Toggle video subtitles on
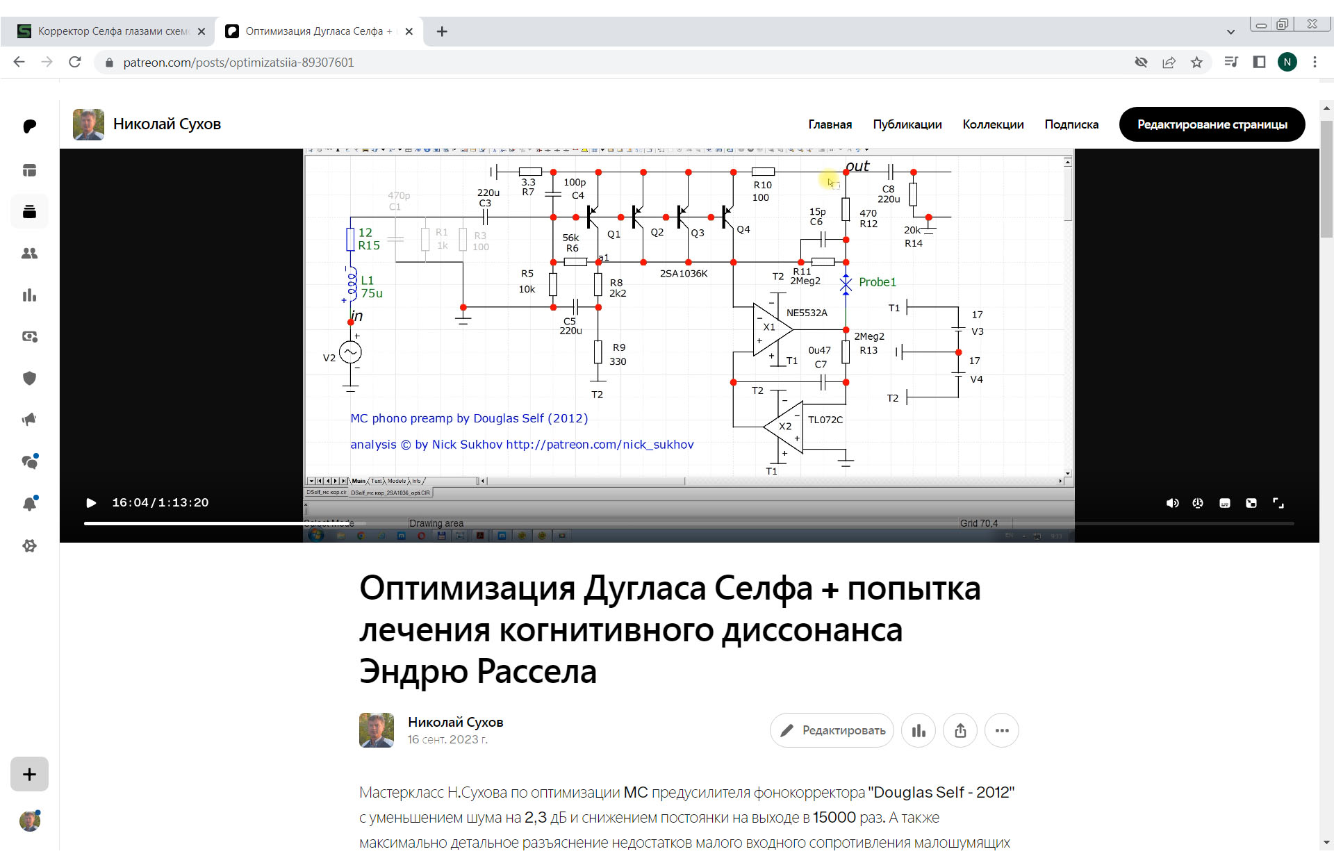Screen dimensions: 1334x856 tap(1225, 502)
